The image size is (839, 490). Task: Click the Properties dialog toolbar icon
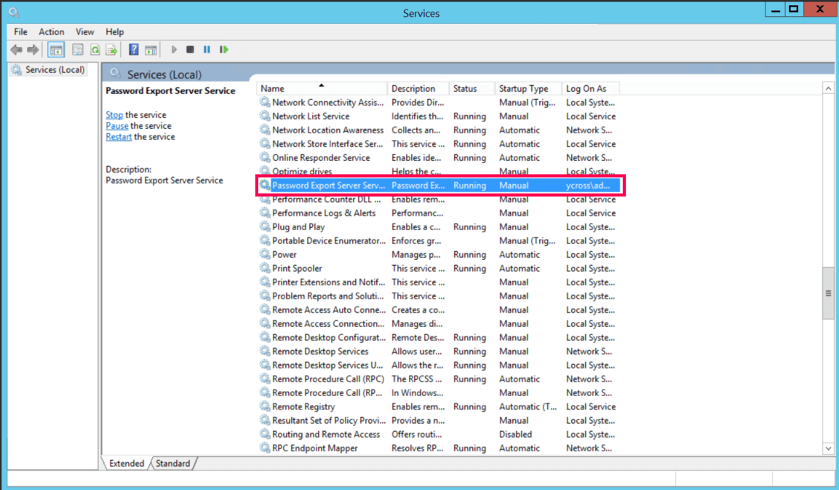coord(77,49)
